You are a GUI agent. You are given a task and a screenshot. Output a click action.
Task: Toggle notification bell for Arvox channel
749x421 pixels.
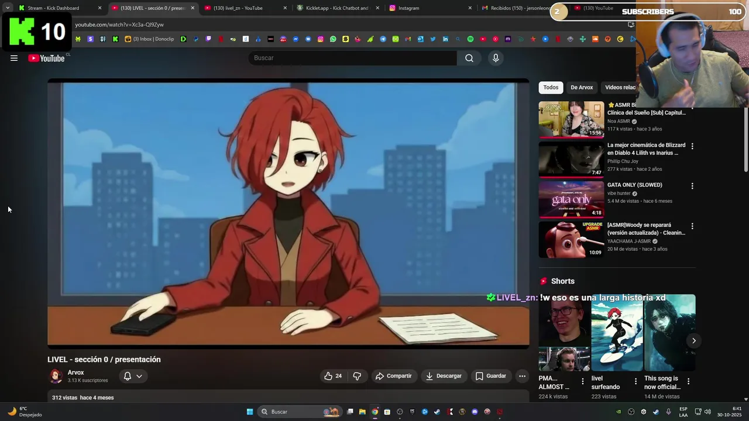point(127,376)
